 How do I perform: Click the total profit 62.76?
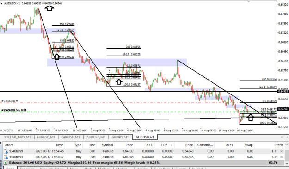[273, 163]
